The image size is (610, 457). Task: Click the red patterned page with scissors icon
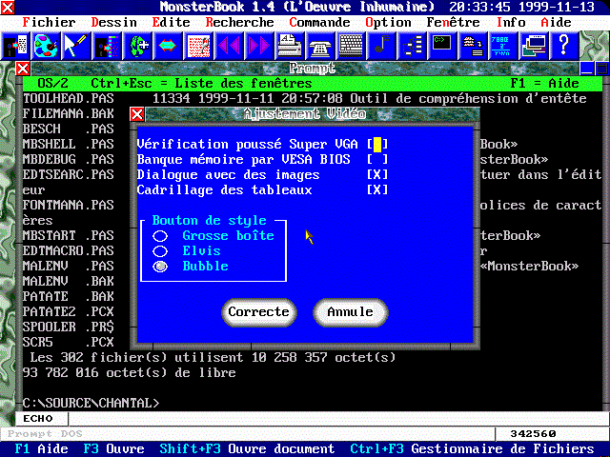tap(198, 46)
